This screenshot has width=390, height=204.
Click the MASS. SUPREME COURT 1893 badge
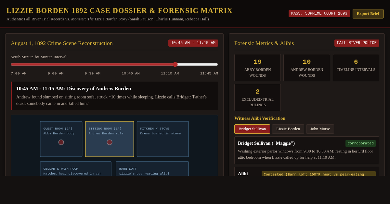click(319, 14)
